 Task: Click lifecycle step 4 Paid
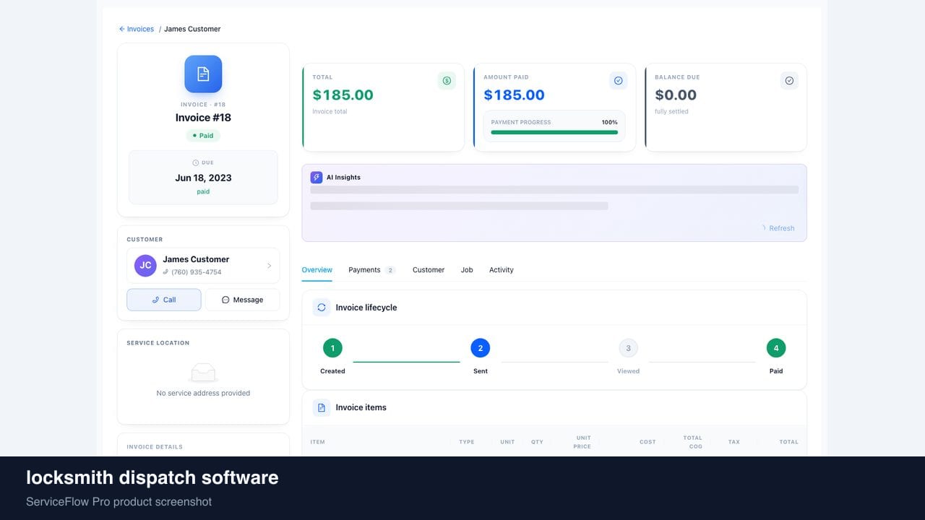(776, 348)
